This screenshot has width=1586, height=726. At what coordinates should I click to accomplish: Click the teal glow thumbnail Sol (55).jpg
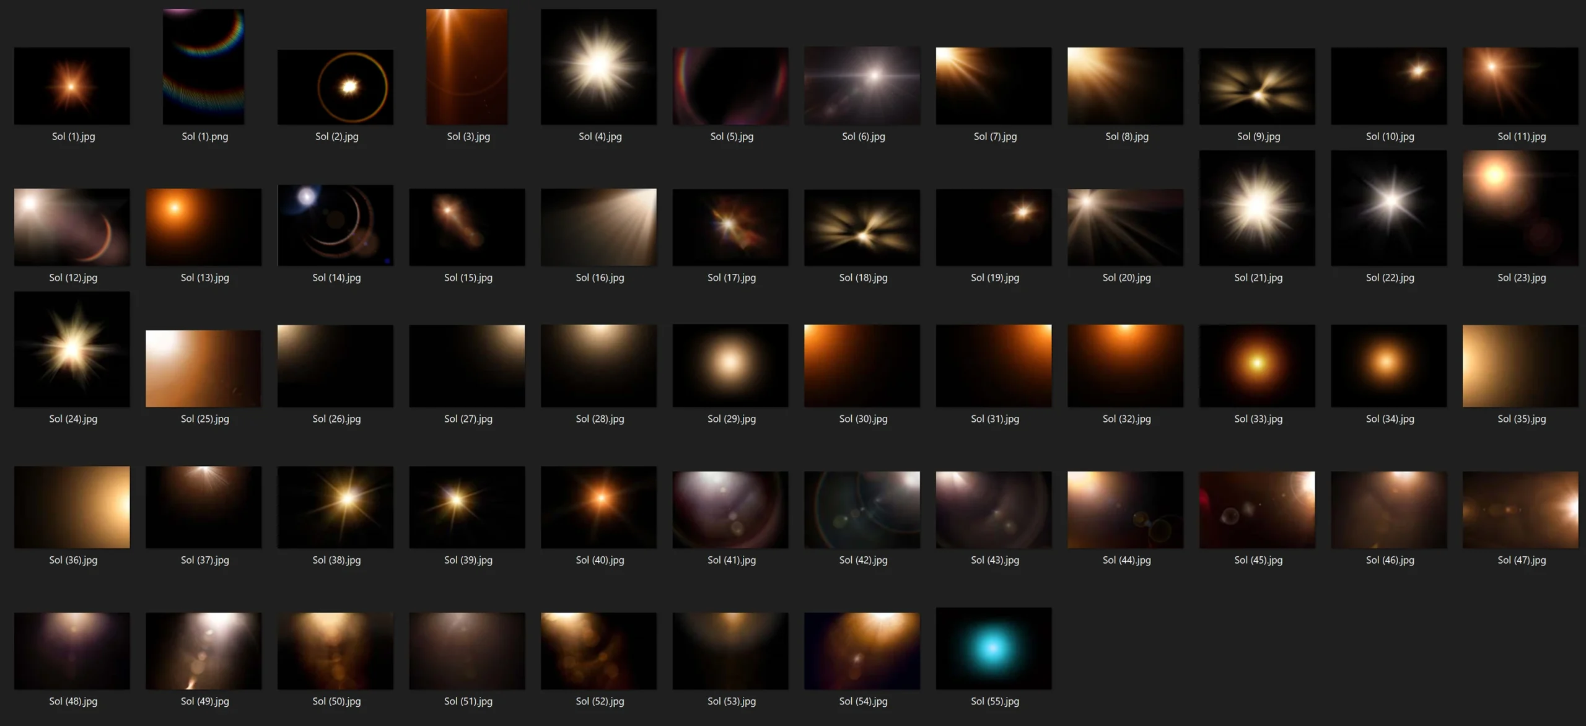point(993,648)
